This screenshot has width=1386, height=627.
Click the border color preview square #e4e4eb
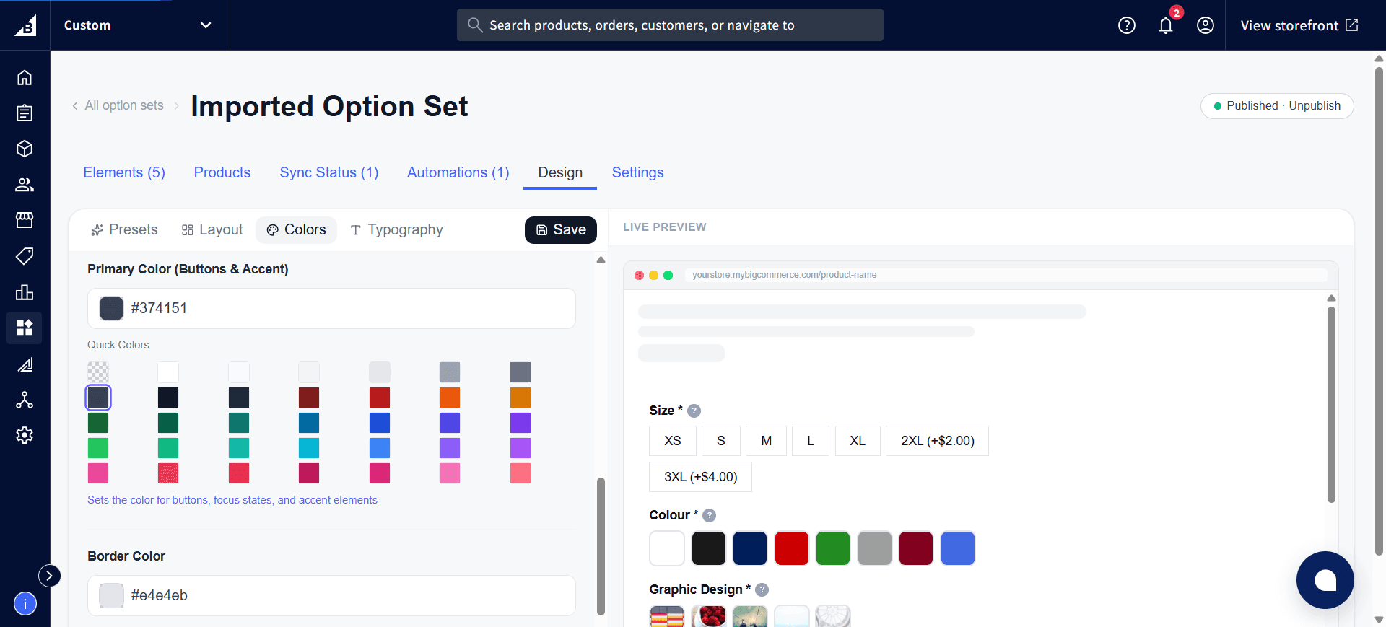point(111,595)
